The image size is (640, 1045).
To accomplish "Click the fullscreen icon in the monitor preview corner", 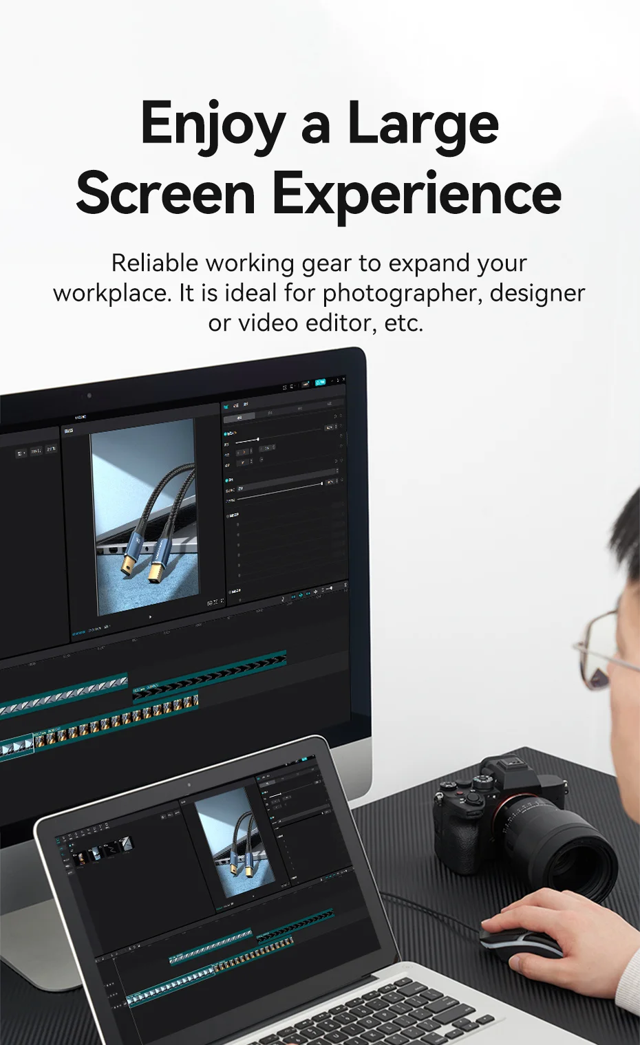I will [221, 601].
